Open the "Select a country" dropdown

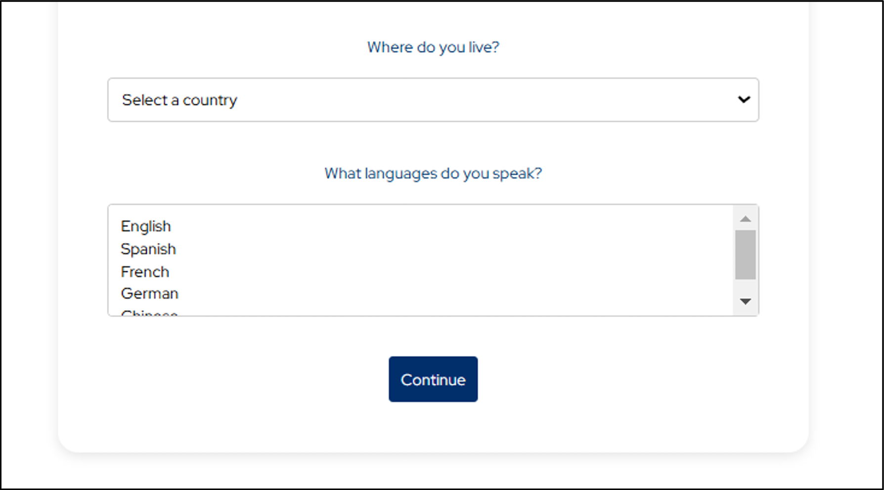pos(433,100)
